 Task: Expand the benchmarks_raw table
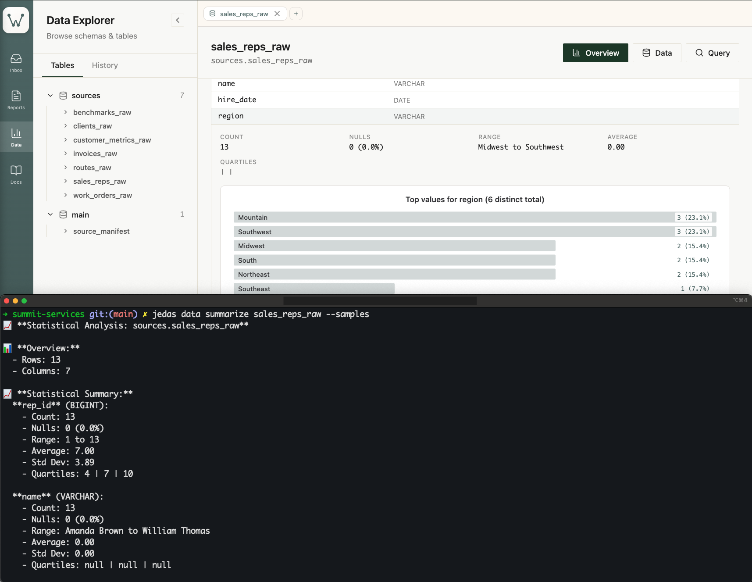coord(65,112)
